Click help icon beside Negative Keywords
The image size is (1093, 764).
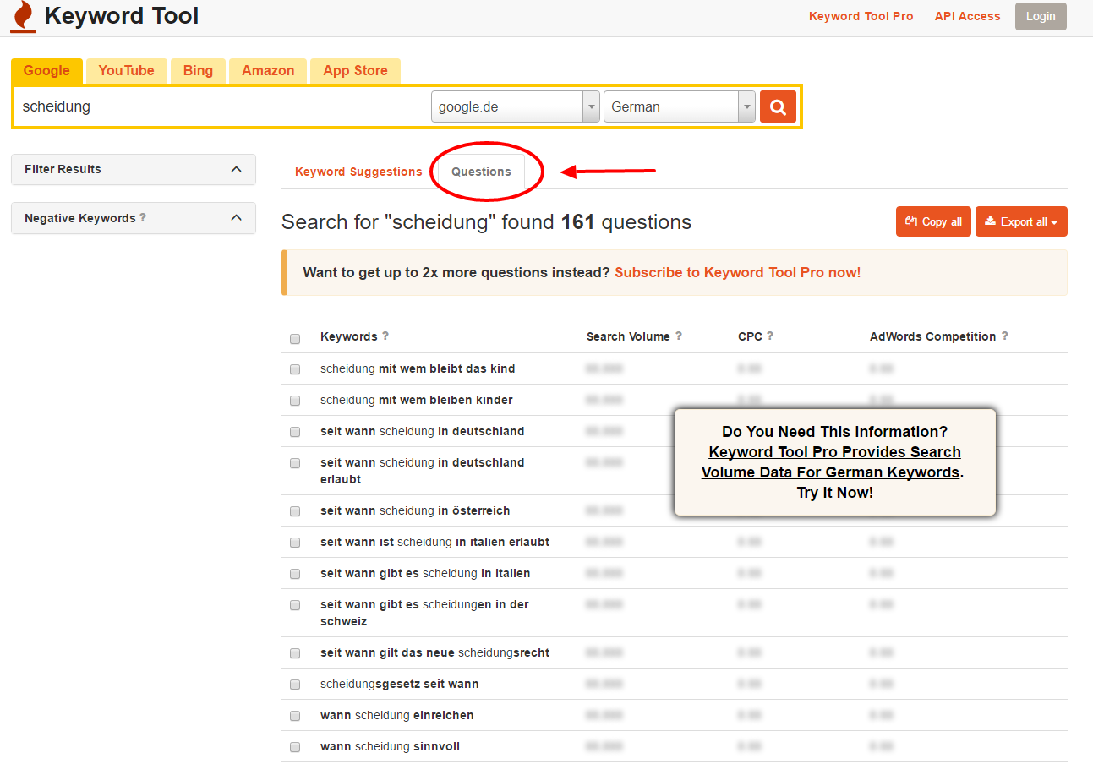tap(143, 218)
